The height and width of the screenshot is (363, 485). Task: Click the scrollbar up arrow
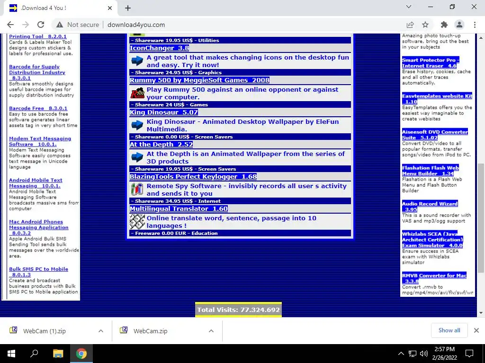pyautogui.click(x=481, y=38)
